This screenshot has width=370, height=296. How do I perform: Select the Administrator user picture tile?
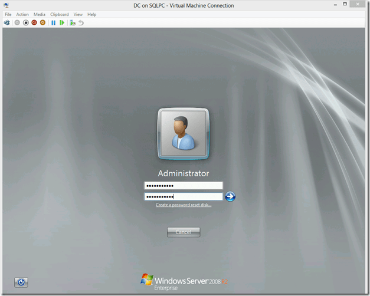[183, 134]
